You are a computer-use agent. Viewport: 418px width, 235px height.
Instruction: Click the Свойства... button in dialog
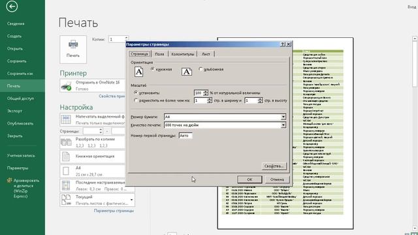coord(274,166)
